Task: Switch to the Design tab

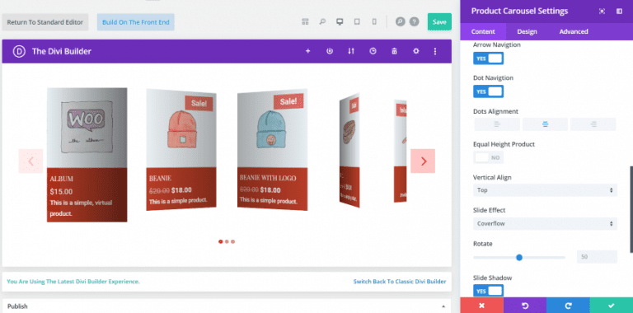Action: 527,31
